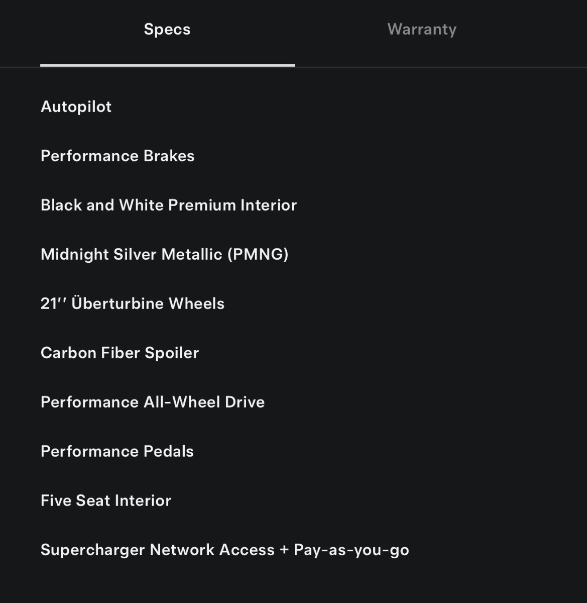Tap Midnight Silver Metallic (PMNG) entry
The height and width of the screenshot is (603, 587).
point(165,254)
